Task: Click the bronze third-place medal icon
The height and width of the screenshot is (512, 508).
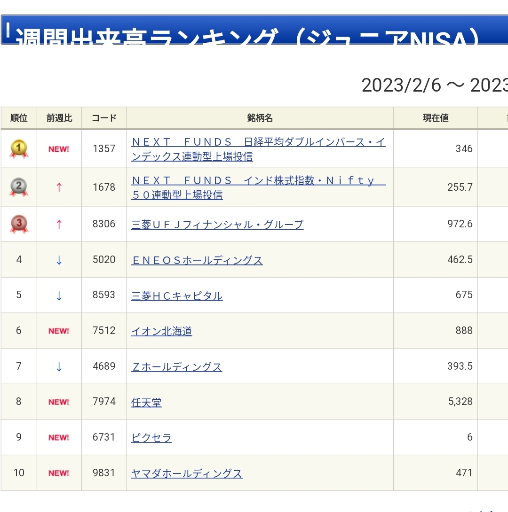Action: 19,224
